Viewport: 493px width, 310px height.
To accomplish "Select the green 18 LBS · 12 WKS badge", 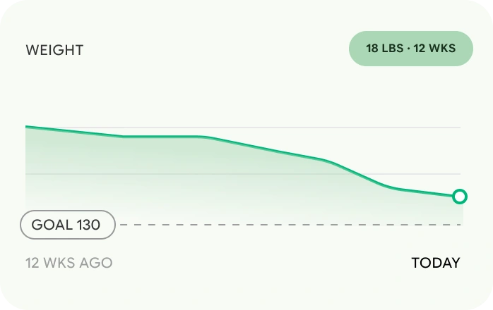I will tap(411, 49).
